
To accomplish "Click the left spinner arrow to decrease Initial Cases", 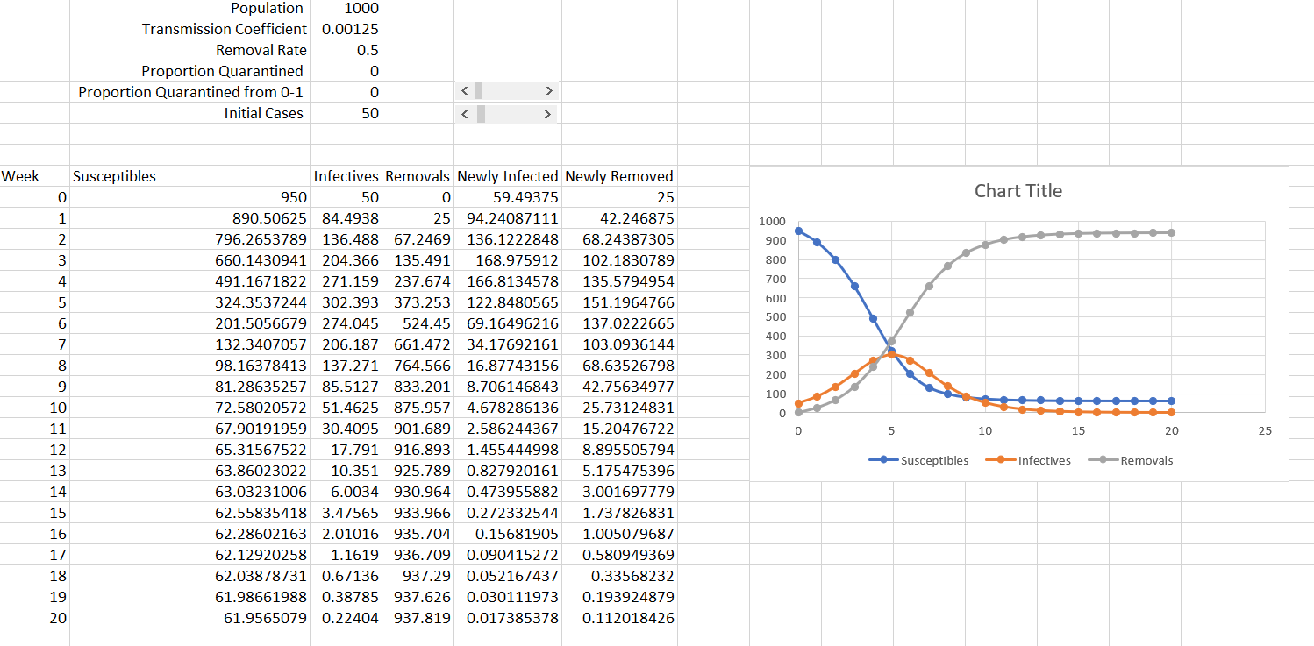I will click(x=464, y=113).
